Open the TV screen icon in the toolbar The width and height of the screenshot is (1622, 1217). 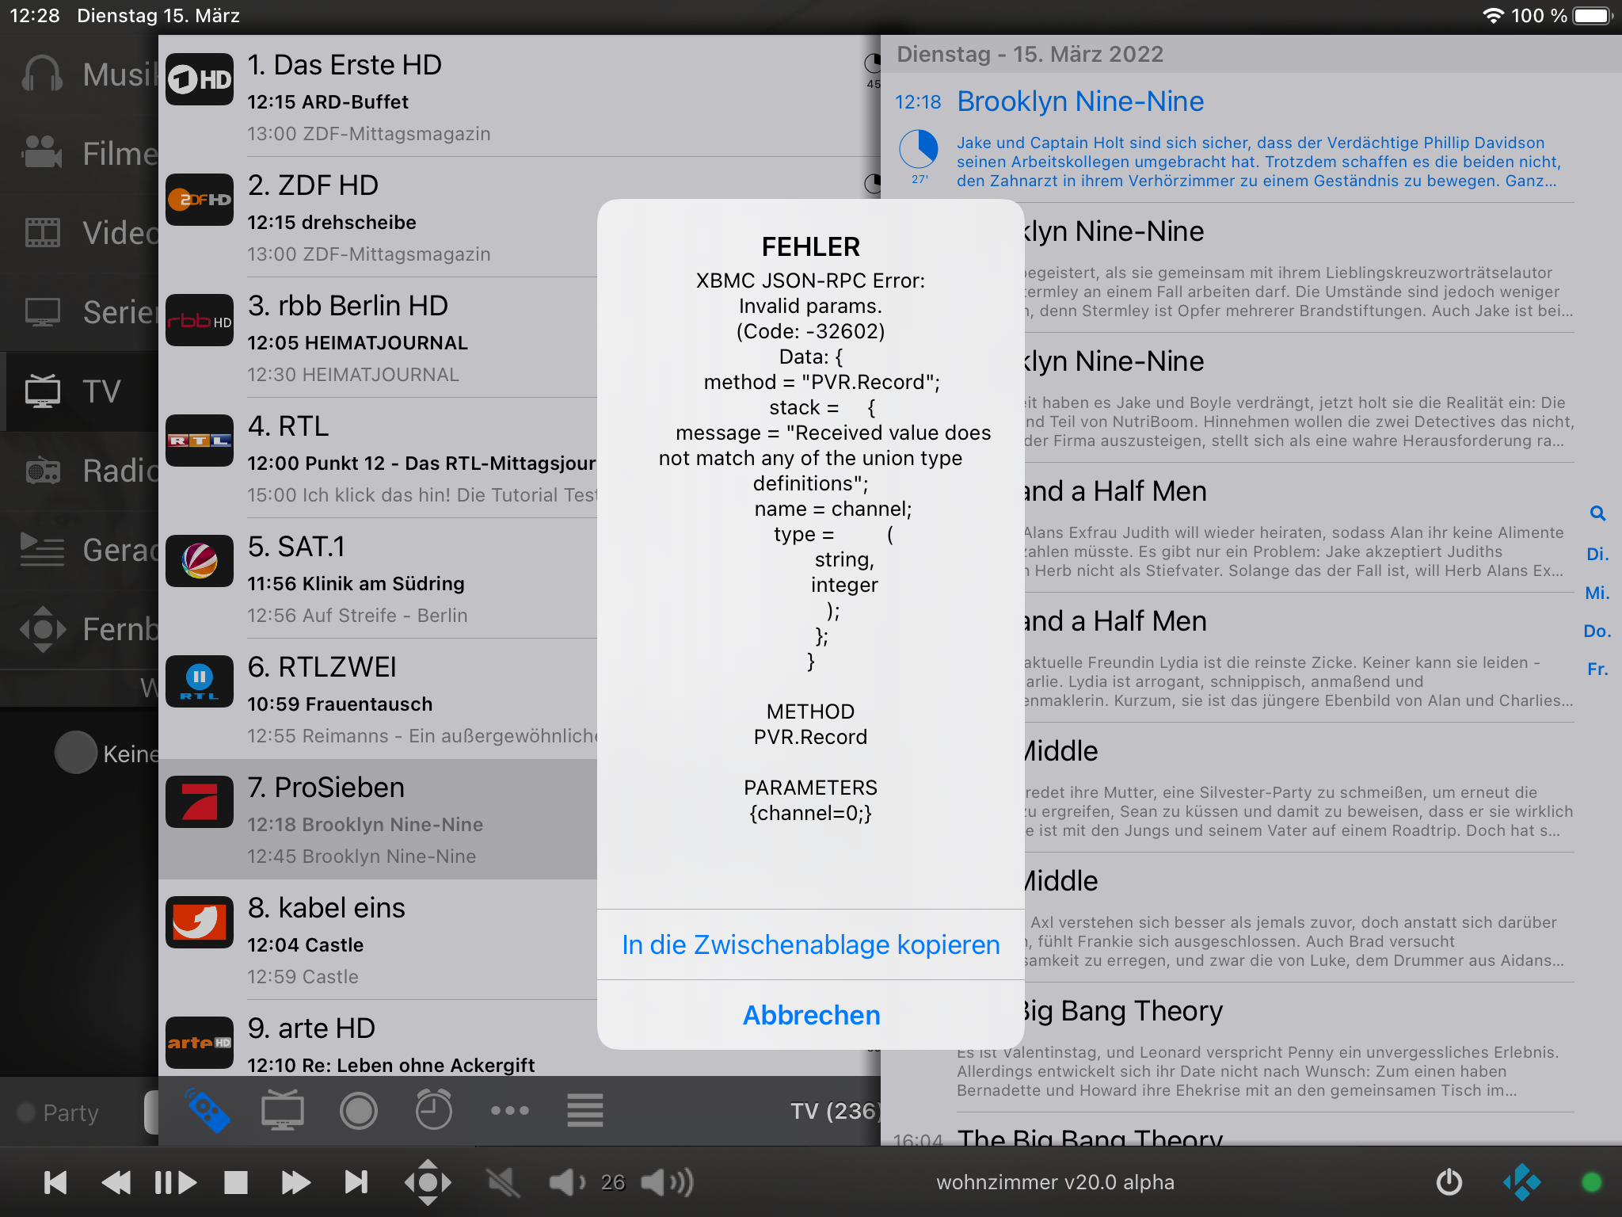[x=283, y=1111]
